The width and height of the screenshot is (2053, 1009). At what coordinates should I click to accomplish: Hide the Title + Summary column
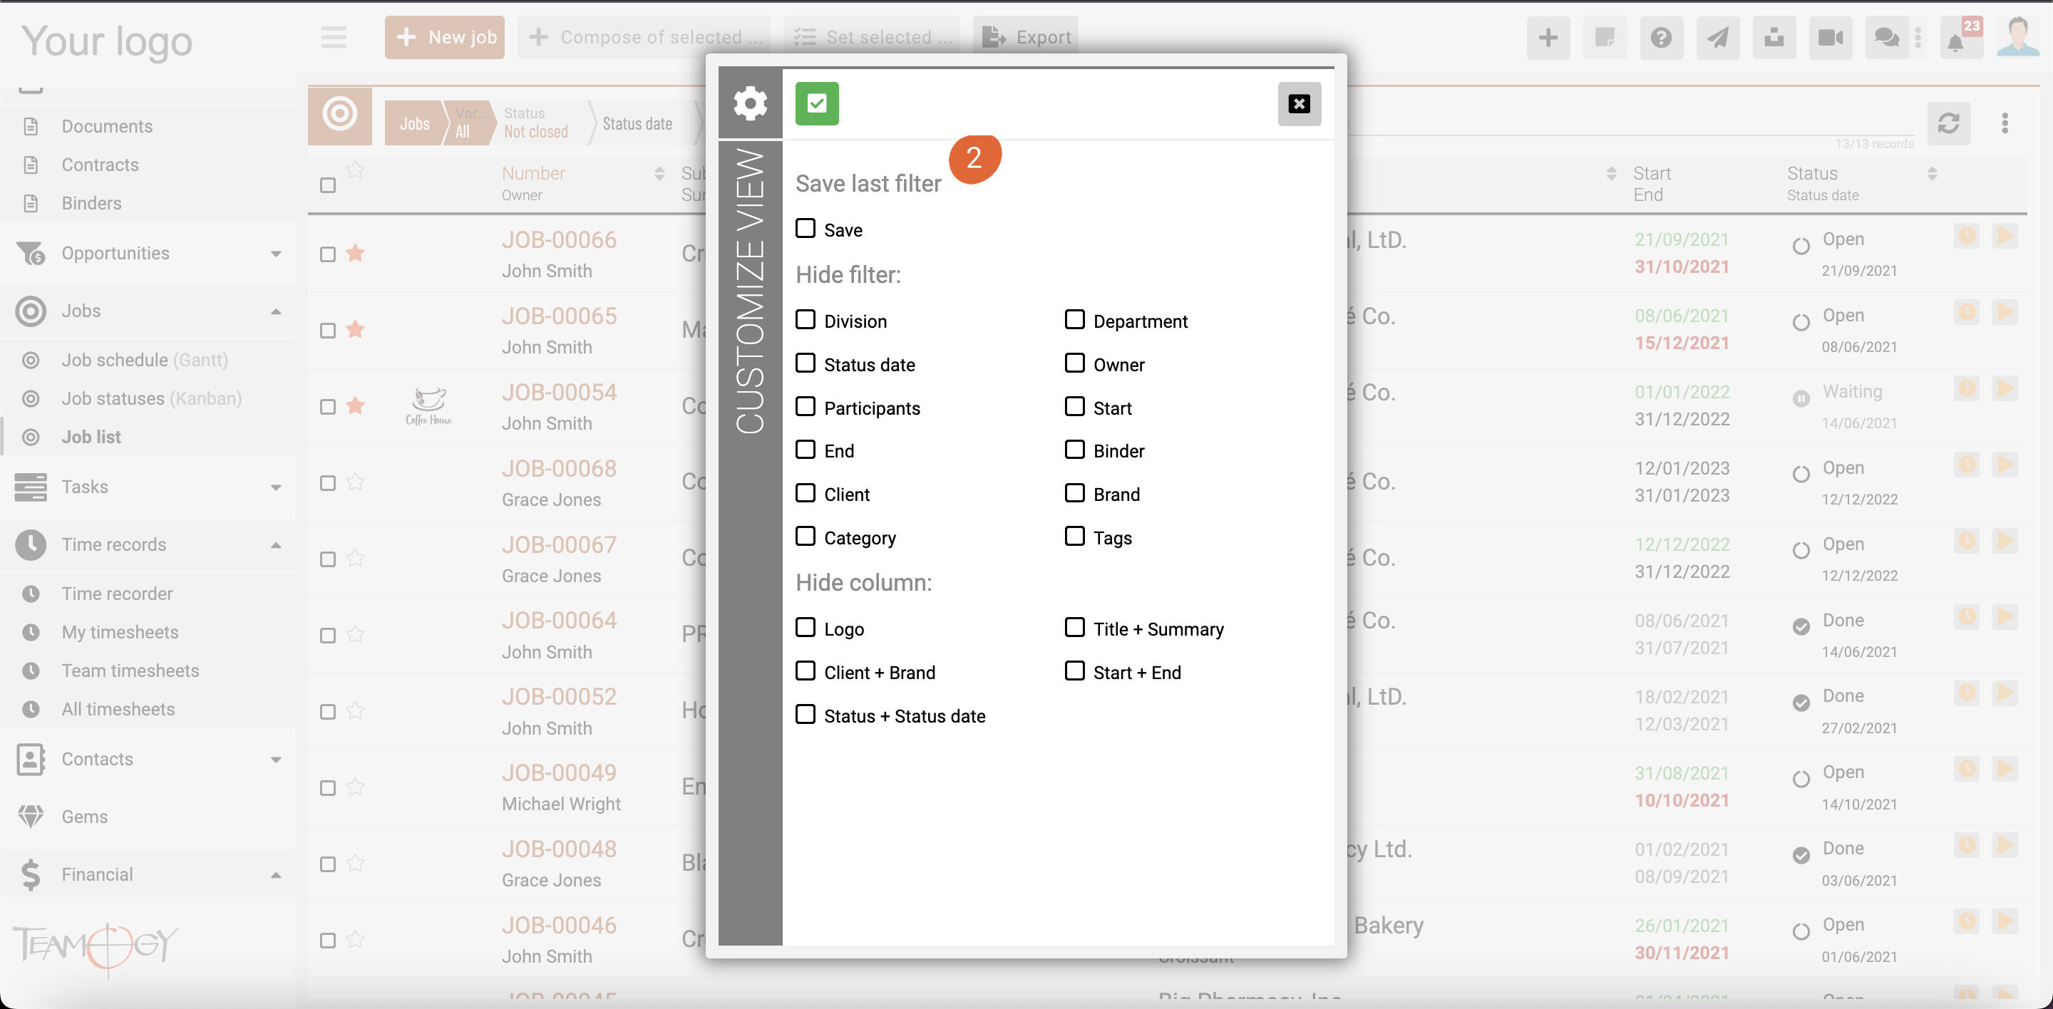pyautogui.click(x=1074, y=628)
